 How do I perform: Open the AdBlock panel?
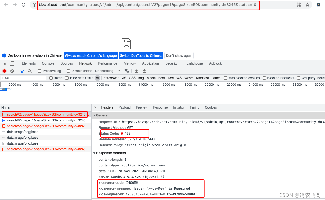click(x=215, y=63)
